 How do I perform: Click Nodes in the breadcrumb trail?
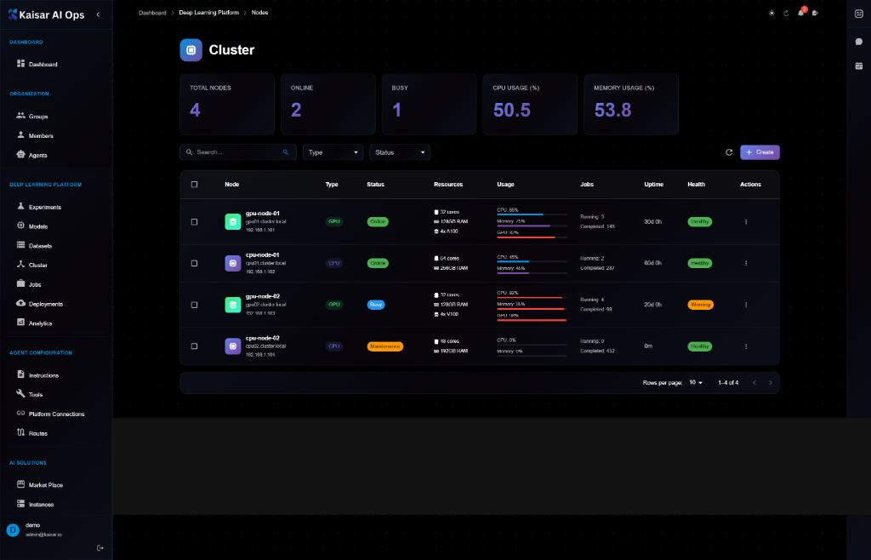click(x=259, y=12)
